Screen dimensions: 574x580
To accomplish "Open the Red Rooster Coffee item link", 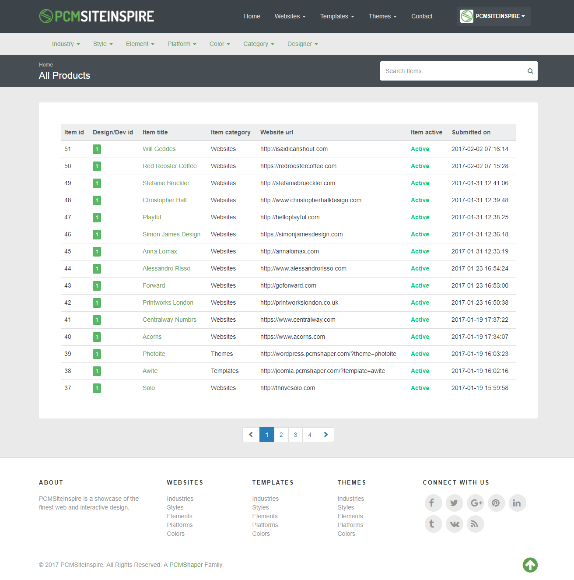I will point(170,166).
